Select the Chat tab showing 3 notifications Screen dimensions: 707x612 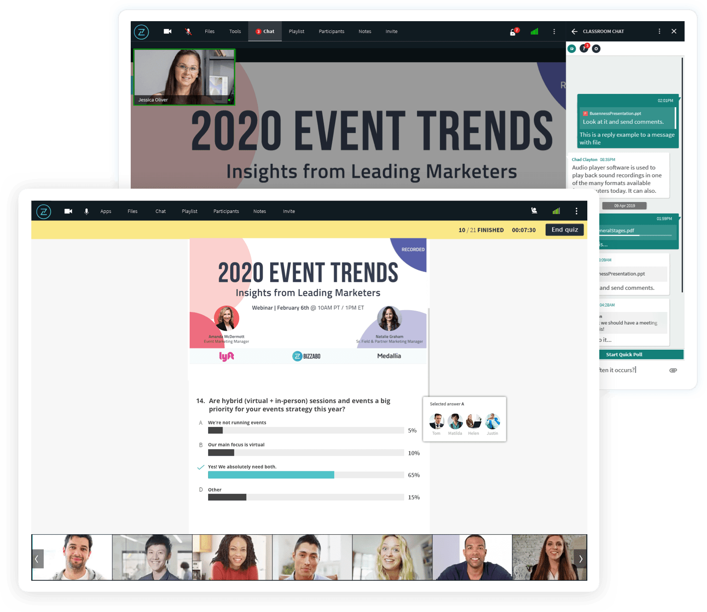click(x=265, y=31)
